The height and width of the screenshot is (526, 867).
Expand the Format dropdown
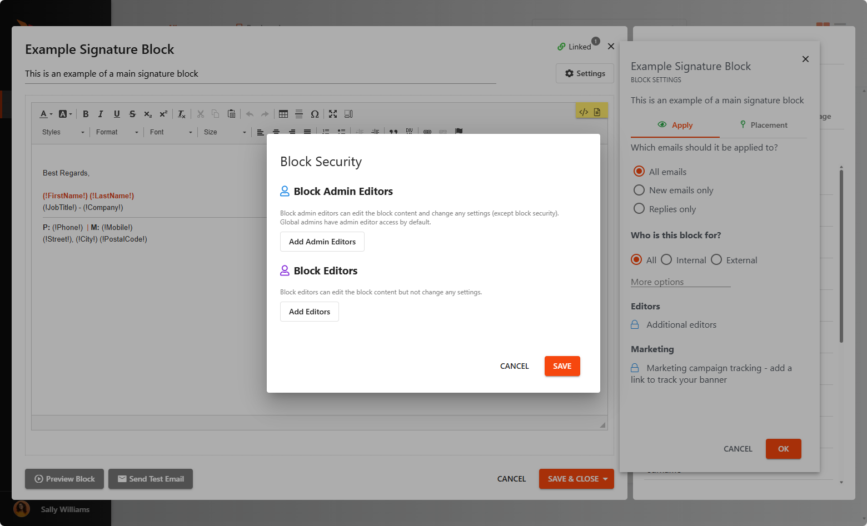[117, 132]
